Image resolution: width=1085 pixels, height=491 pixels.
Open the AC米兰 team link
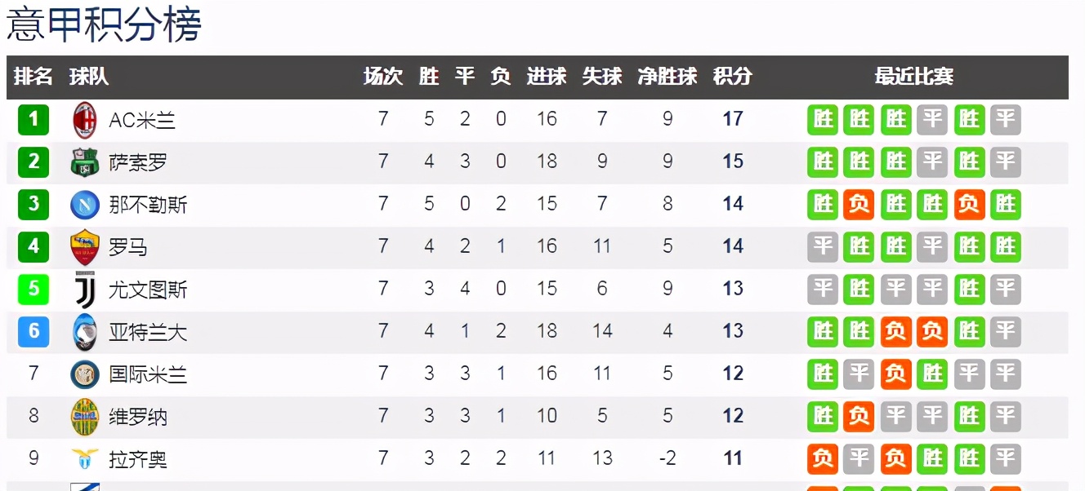pos(142,120)
